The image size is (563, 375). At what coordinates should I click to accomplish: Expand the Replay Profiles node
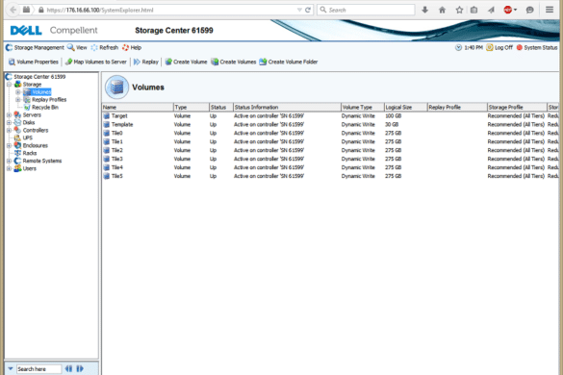point(18,99)
